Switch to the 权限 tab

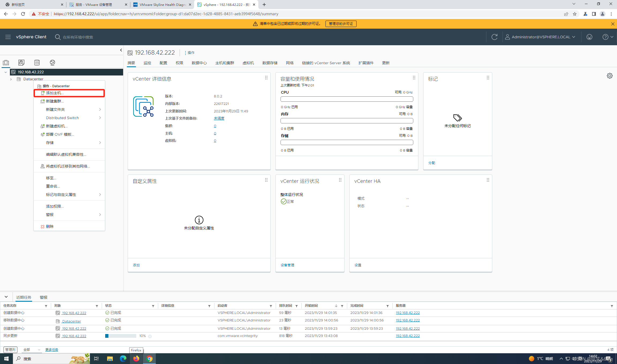click(x=179, y=63)
